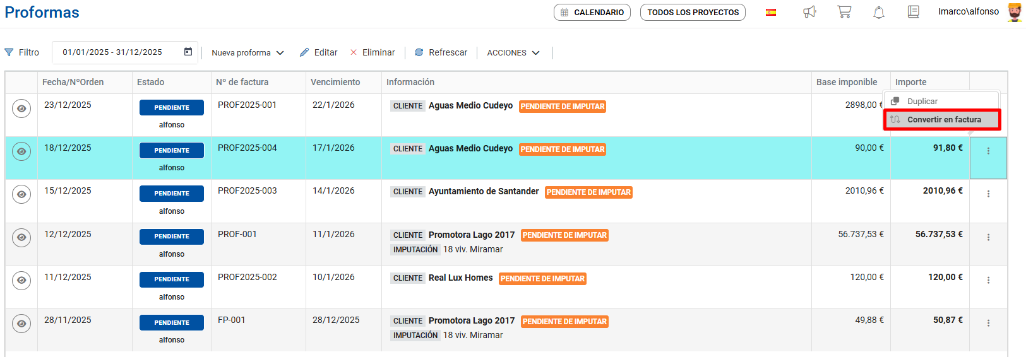Open the documentation book icon
This screenshot has height=357, width=1026.
tap(913, 12)
